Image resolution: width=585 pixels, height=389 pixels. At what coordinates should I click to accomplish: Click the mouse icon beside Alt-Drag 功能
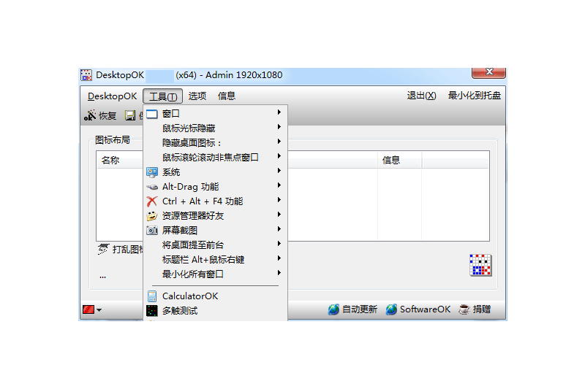152,187
